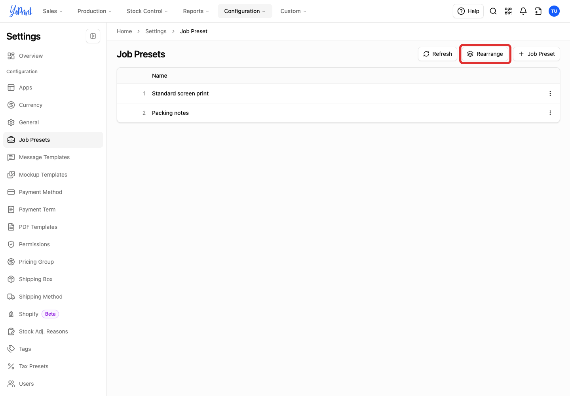The height and width of the screenshot is (396, 570).
Task: Add a new Job Preset
Action: [x=536, y=54]
